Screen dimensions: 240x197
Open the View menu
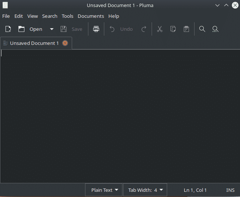click(x=33, y=16)
